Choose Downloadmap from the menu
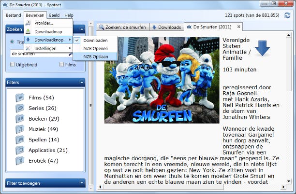The width and height of the screenshot is (296, 194). (48, 31)
